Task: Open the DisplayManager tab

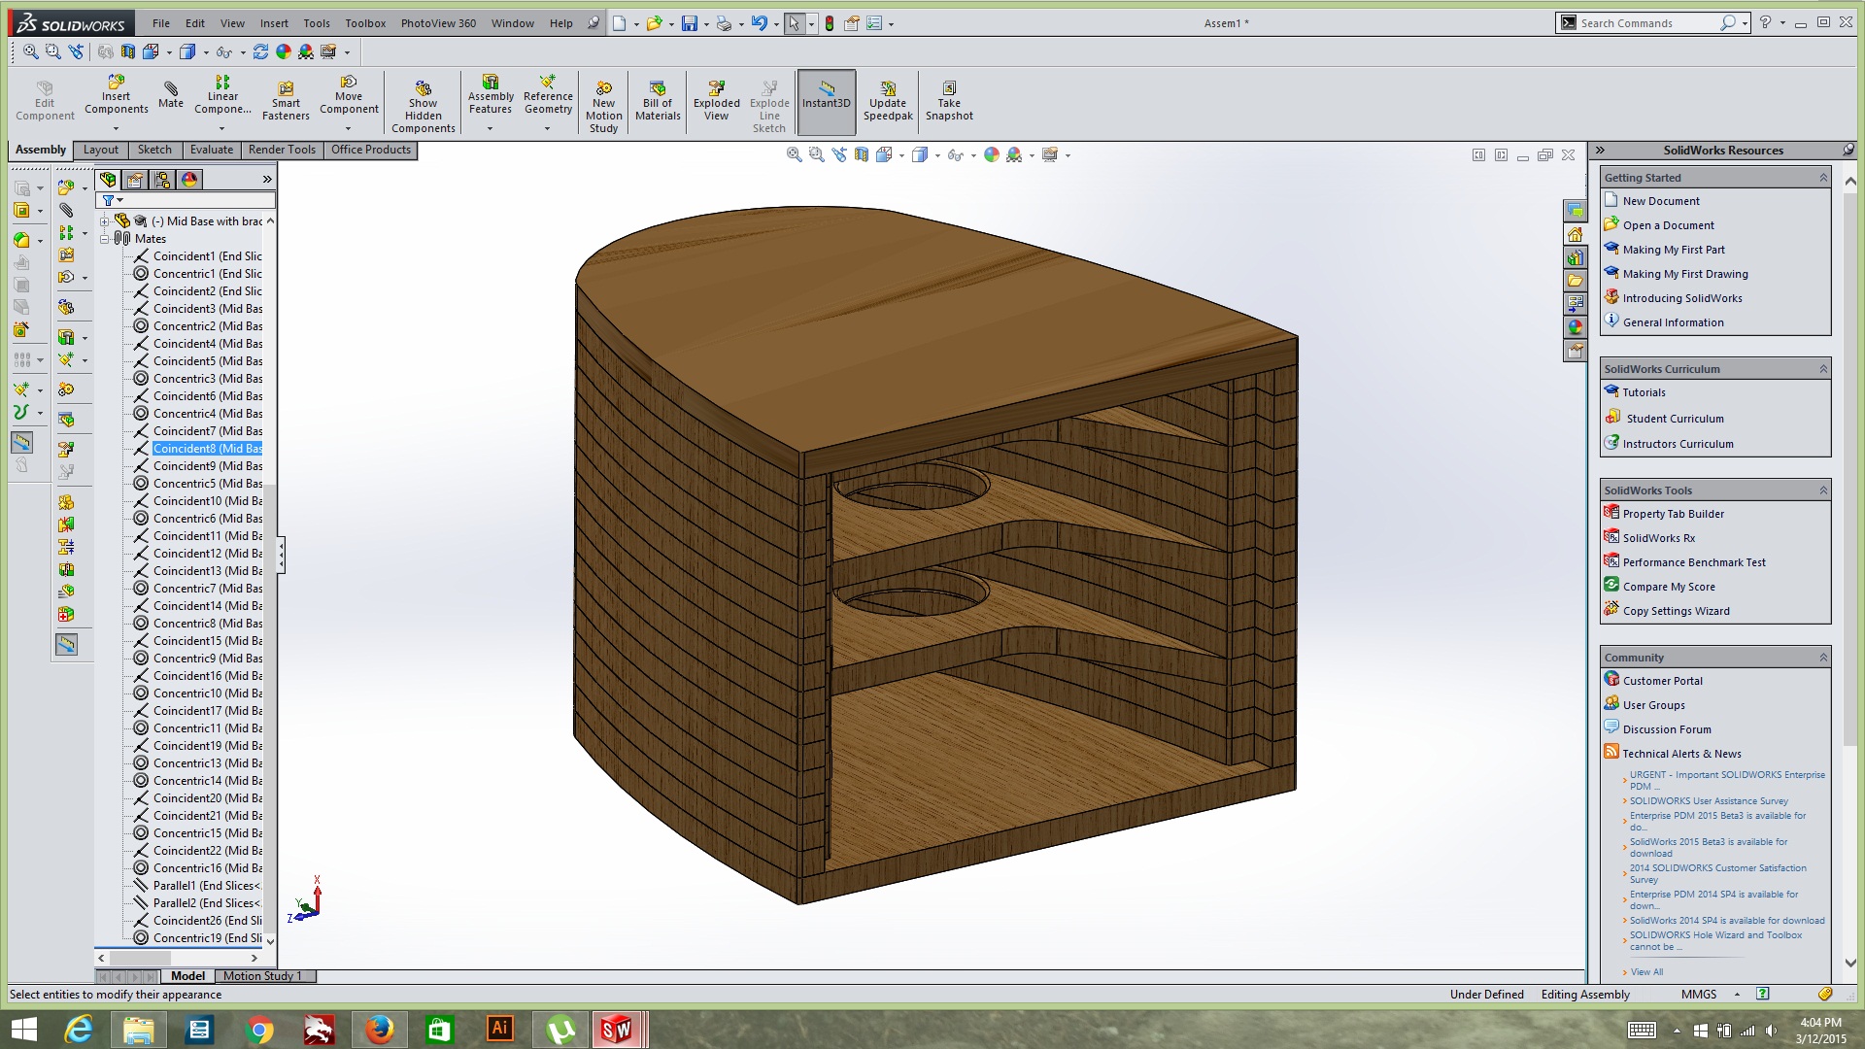Action: coord(189,180)
